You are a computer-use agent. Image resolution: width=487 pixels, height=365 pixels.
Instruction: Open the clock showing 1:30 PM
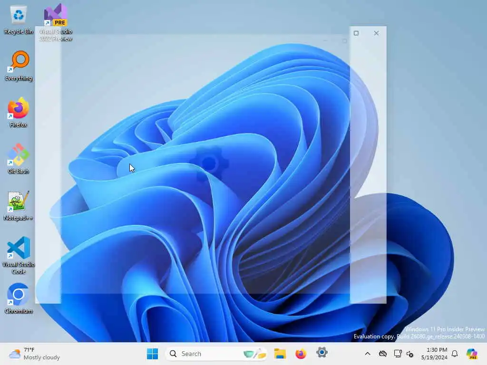434,354
